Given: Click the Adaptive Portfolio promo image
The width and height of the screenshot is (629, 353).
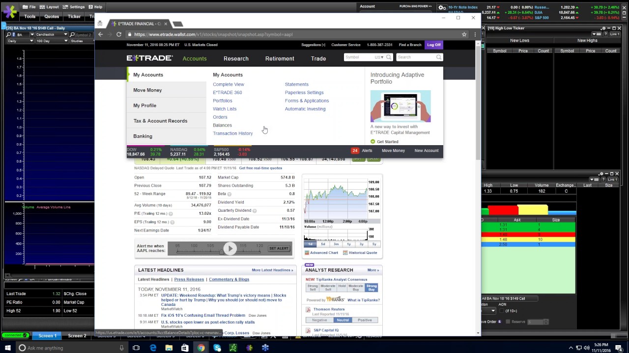Looking at the screenshot, I should point(400,106).
